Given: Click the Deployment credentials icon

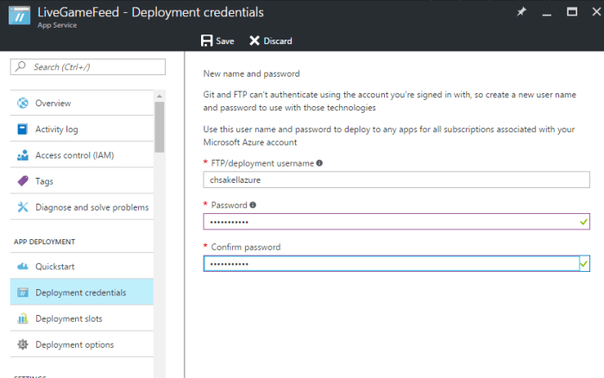Looking at the screenshot, I should [x=22, y=293].
